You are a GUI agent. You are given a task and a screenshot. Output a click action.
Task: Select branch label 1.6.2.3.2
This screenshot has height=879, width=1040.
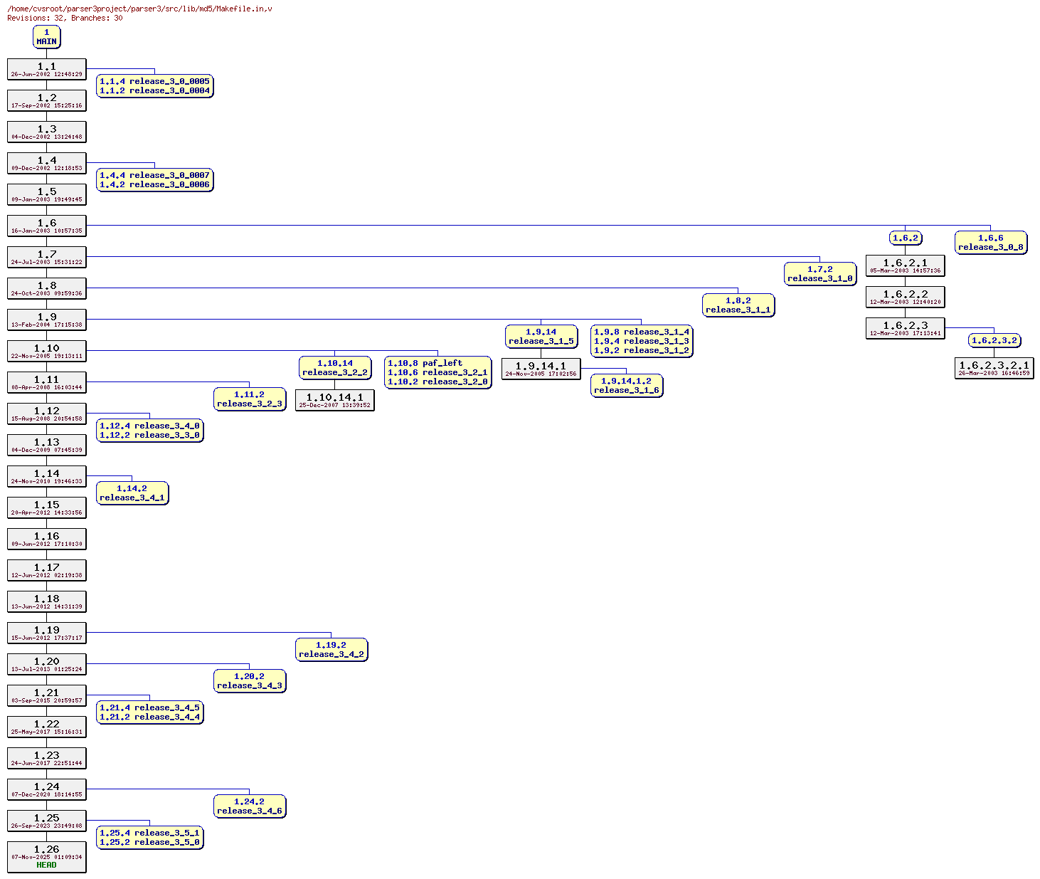[994, 340]
